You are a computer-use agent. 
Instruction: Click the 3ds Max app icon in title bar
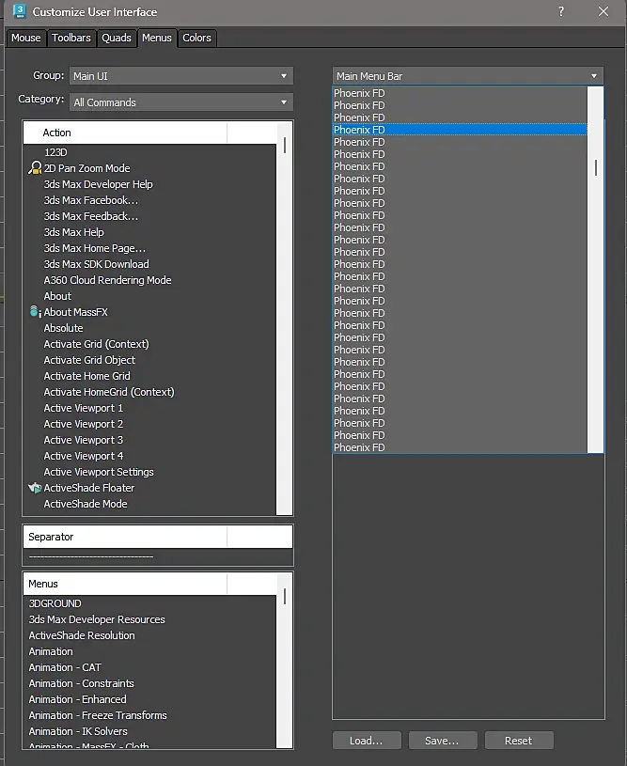click(20, 11)
